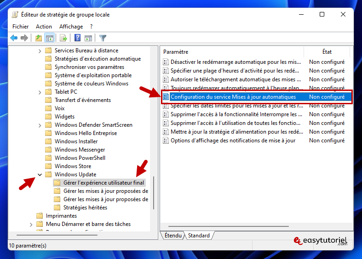Click folder icon beside Windows PowerShell
362x259 pixels.
48,158
